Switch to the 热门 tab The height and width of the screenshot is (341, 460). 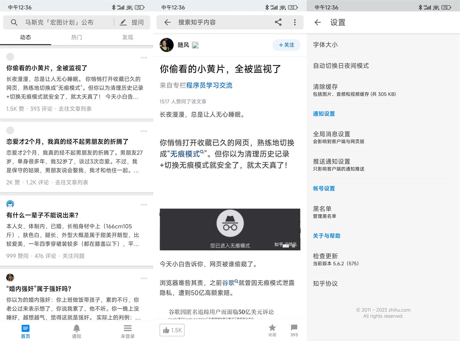[76, 37]
